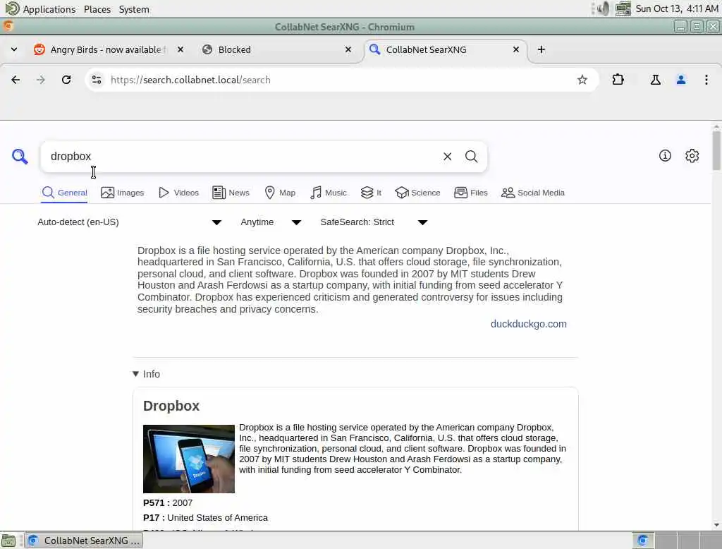
Task: Open a new browser tab
Action: pyautogui.click(x=541, y=49)
